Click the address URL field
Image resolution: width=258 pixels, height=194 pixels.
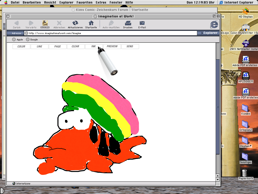point(111,33)
